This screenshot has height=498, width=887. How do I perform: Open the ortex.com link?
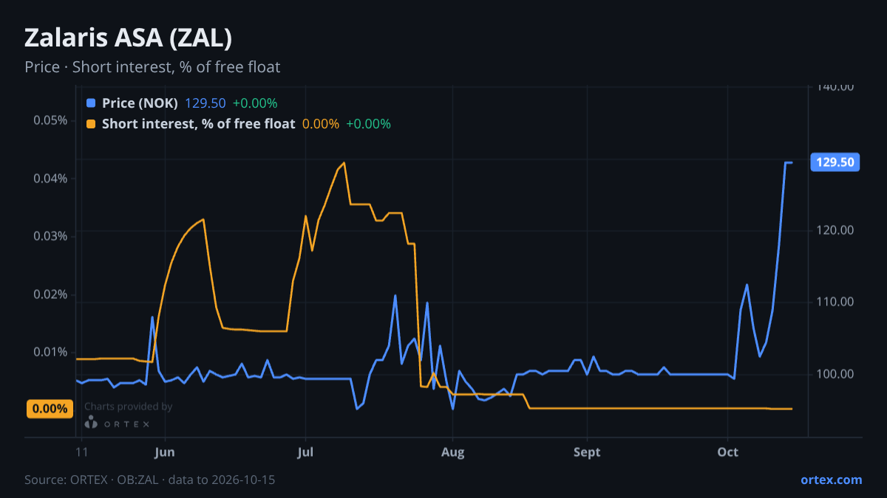click(x=832, y=480)
